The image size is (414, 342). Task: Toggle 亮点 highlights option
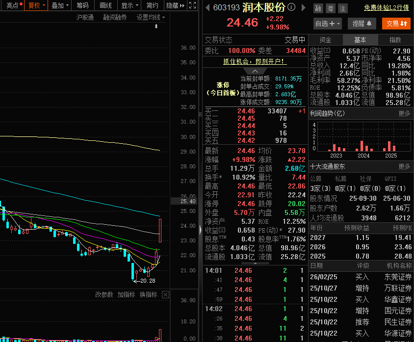click(13, 5)
